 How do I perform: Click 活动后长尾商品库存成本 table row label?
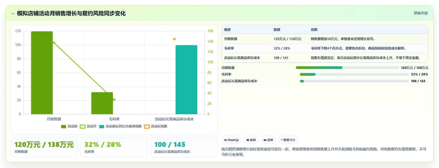point(242,58)
